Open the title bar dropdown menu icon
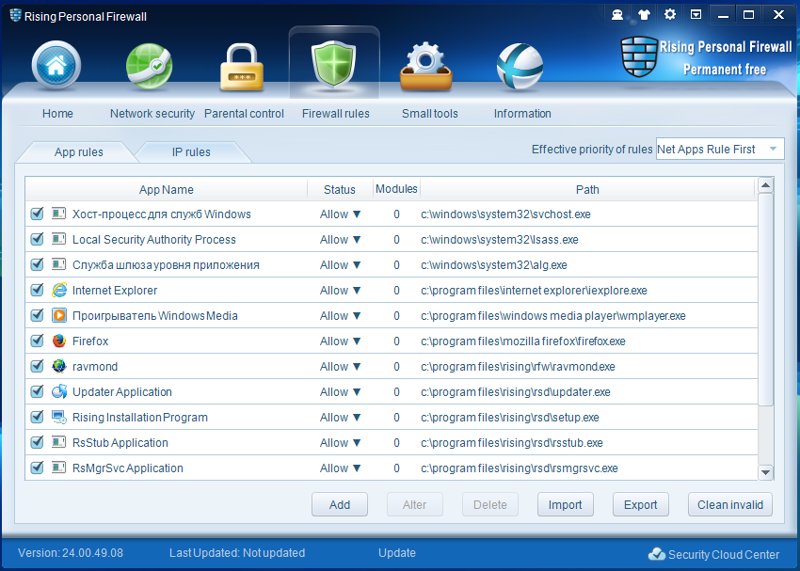The height and width of the screenshot is (571, 800). click(696, 14)
